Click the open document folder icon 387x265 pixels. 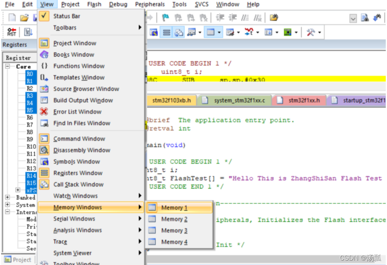[x=274, y=17]
